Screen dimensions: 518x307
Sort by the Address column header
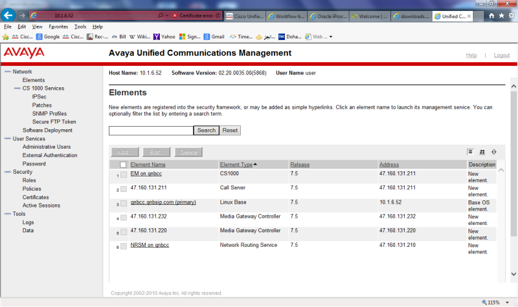[389, 165]
